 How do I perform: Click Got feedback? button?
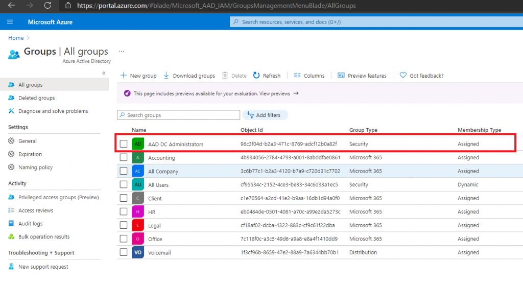tap(421, 76)
